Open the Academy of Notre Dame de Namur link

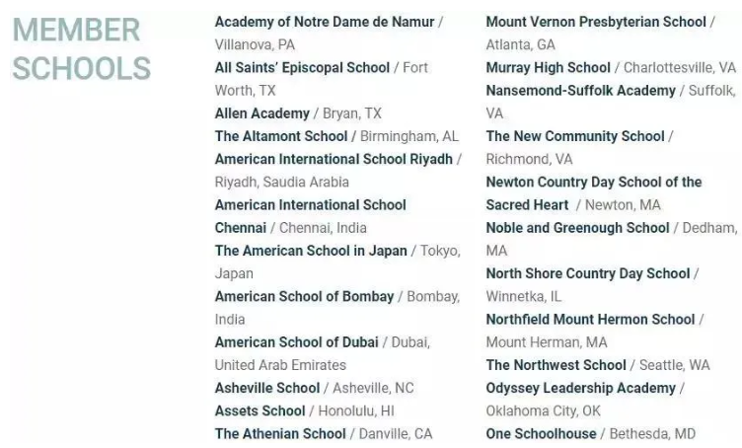pos(325,22)
